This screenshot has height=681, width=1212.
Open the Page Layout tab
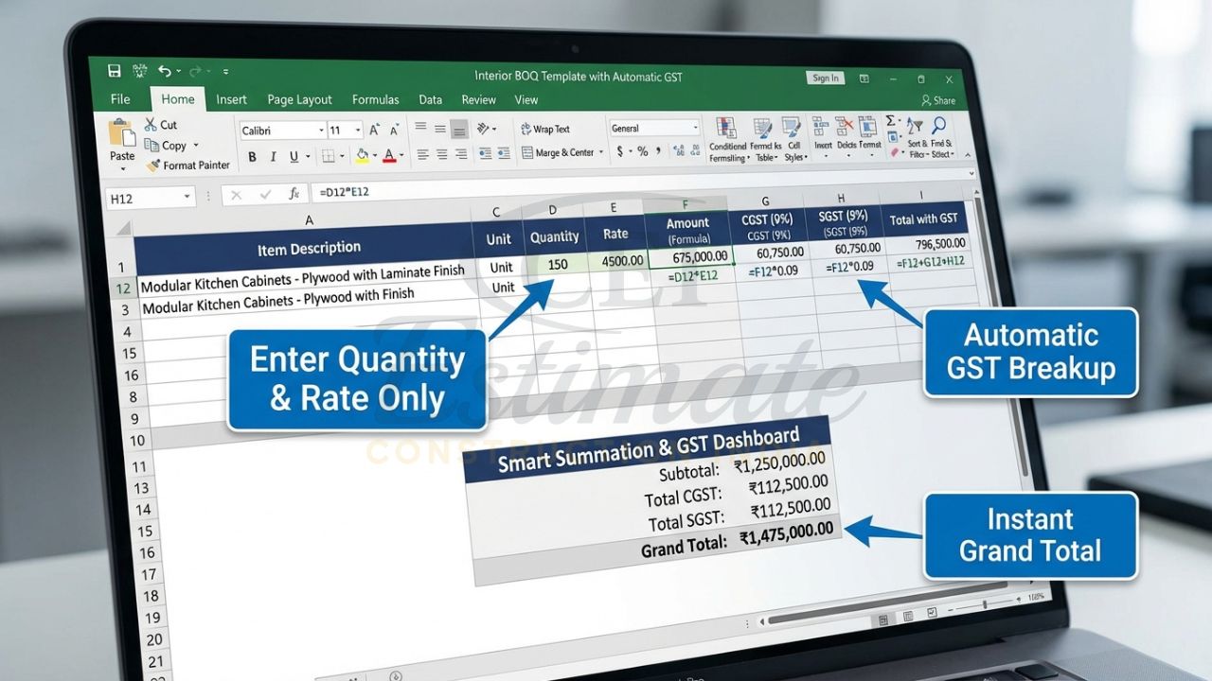tap(298, 99)
